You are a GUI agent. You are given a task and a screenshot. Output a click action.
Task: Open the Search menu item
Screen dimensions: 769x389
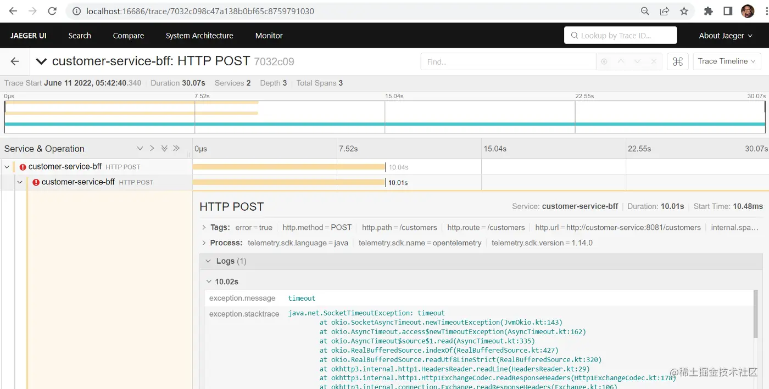pyautogui.click(x=80, y=36)
